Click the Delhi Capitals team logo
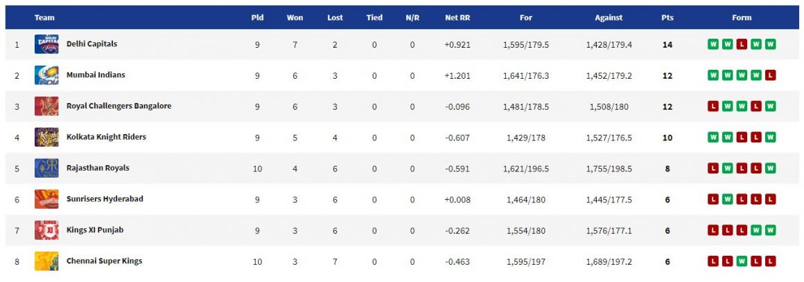The width and height of the screenshot is (804, 282). [x=46, y=44]
